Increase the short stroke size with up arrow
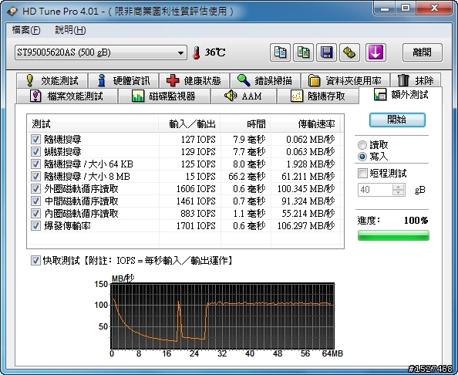The height and width of the screenshot is (375, 458). (398, 187)
